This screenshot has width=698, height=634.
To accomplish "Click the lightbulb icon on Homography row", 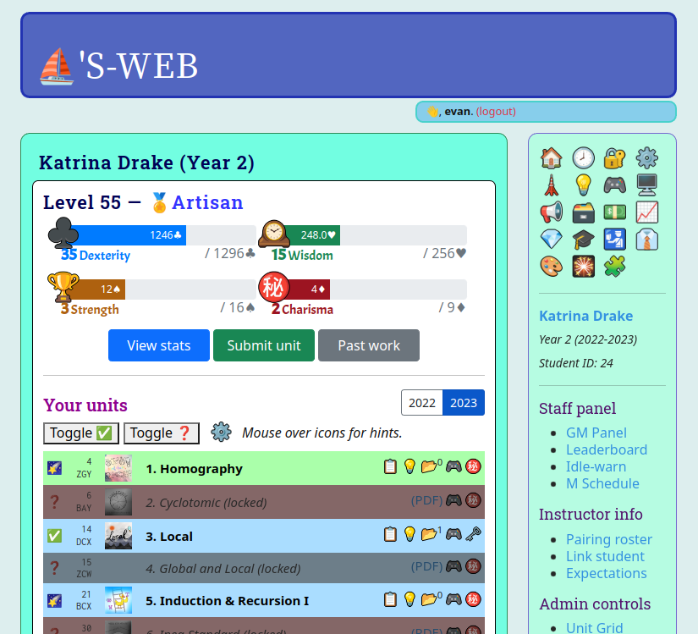I will pos(409,466).
